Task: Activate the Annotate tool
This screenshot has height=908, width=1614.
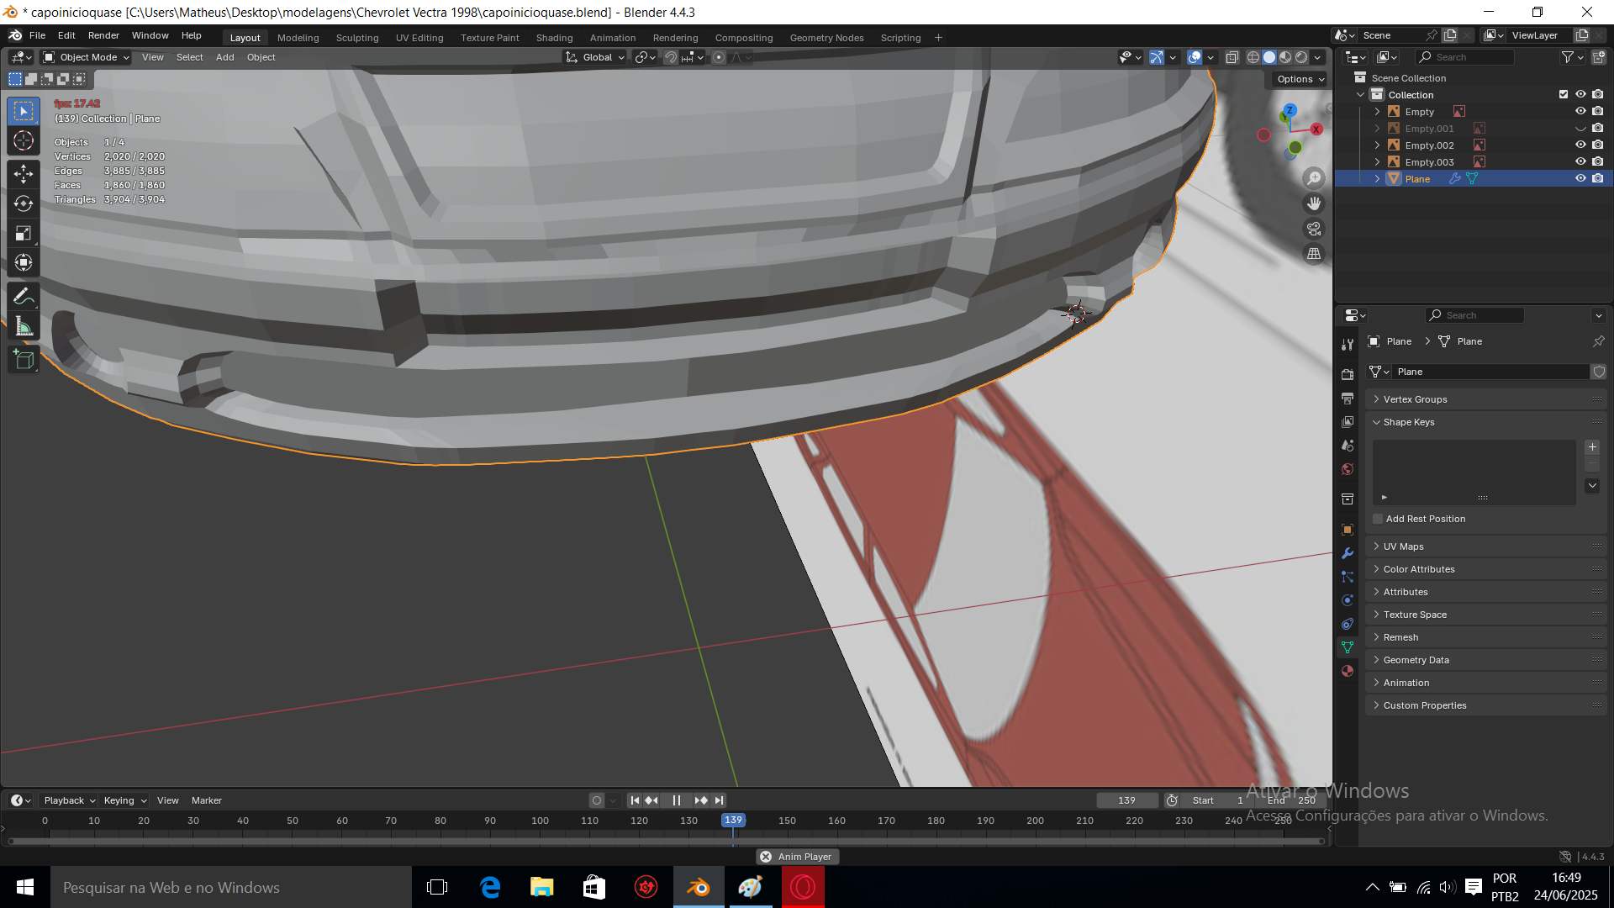Action: tap(24, 297)
